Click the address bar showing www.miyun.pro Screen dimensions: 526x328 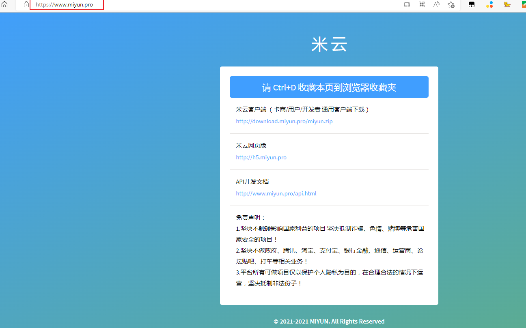click(67, 4)
